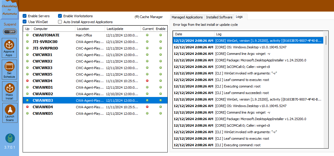This screenshot has height=156, width=334.
Task: Click the red Up status dot for CWCWK04
Action: pos(27,81)
